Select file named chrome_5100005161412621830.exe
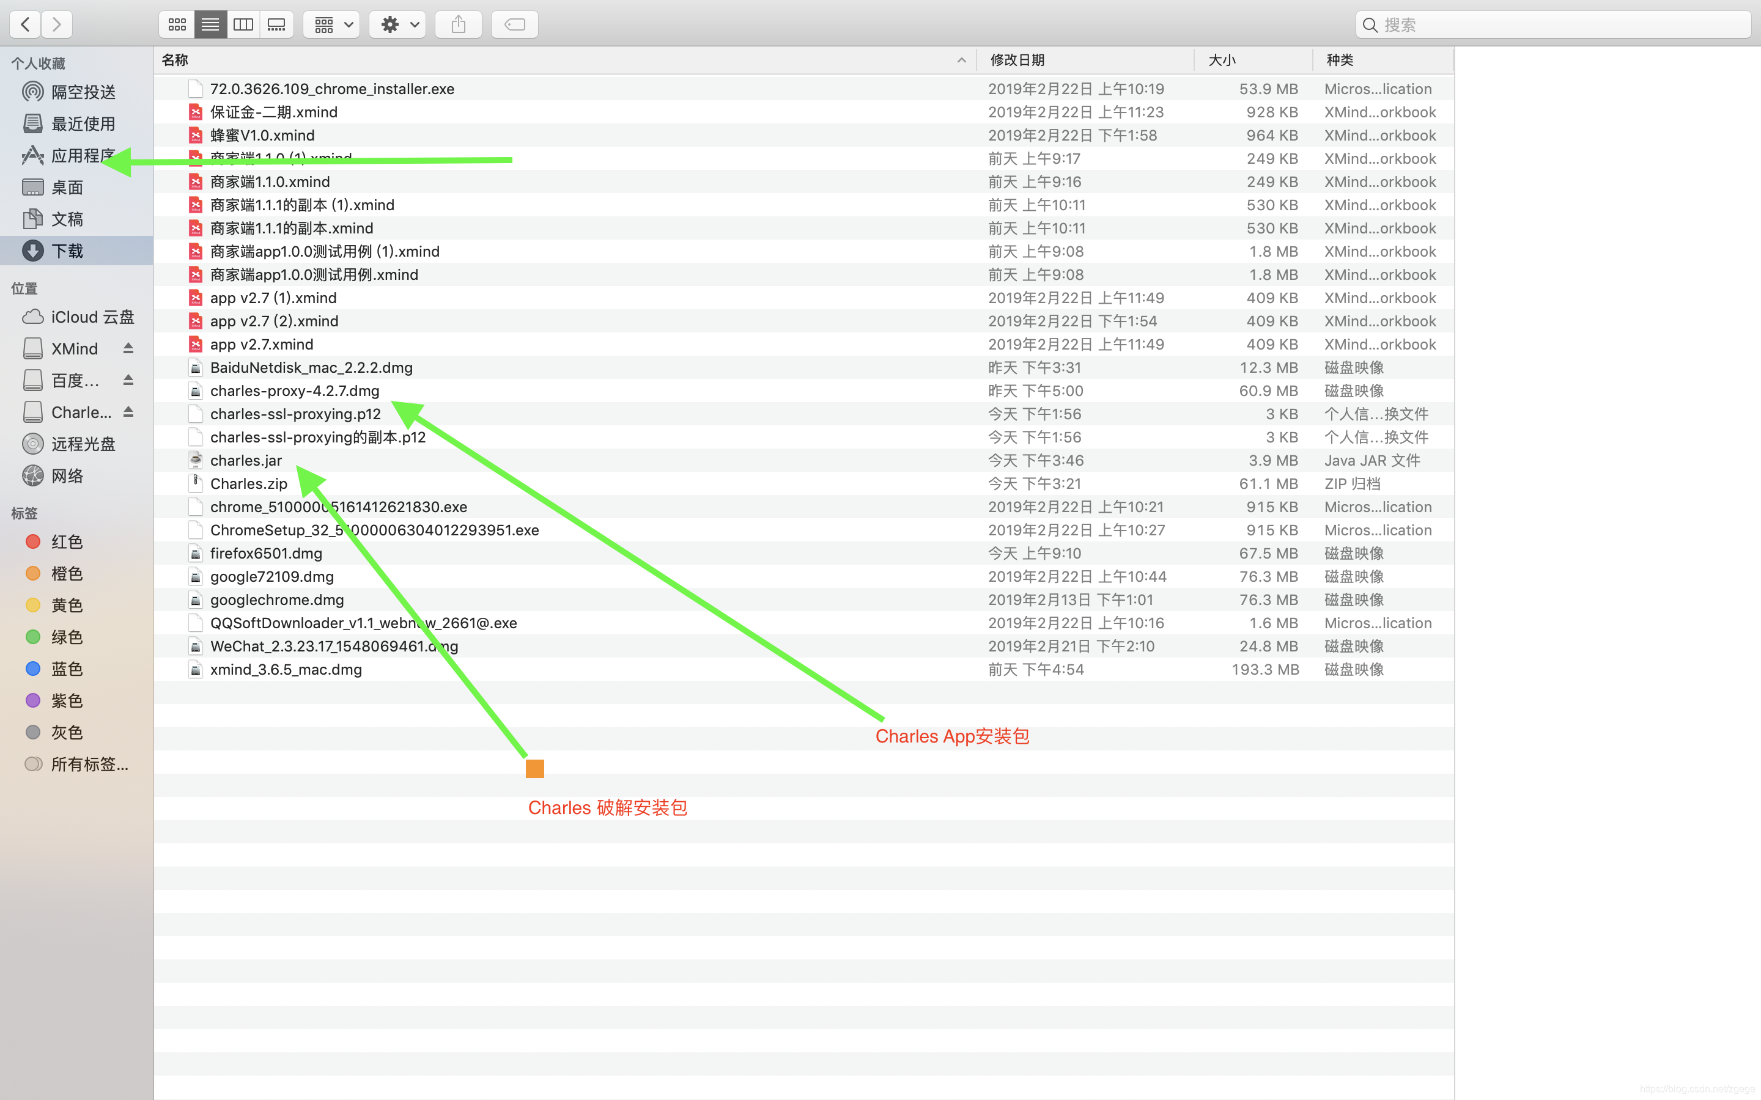This screenshot has height=1100, width=1761. click(x=338, y=507)
